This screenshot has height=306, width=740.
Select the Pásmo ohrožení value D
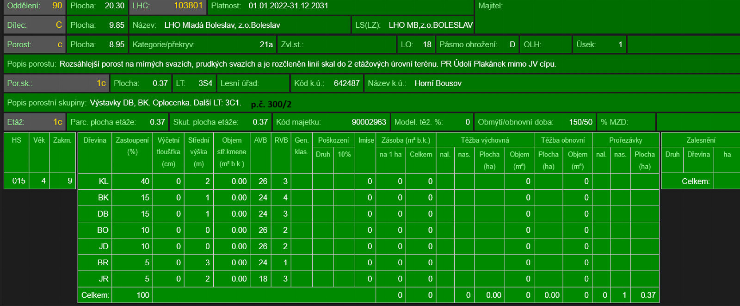[512, 44]
